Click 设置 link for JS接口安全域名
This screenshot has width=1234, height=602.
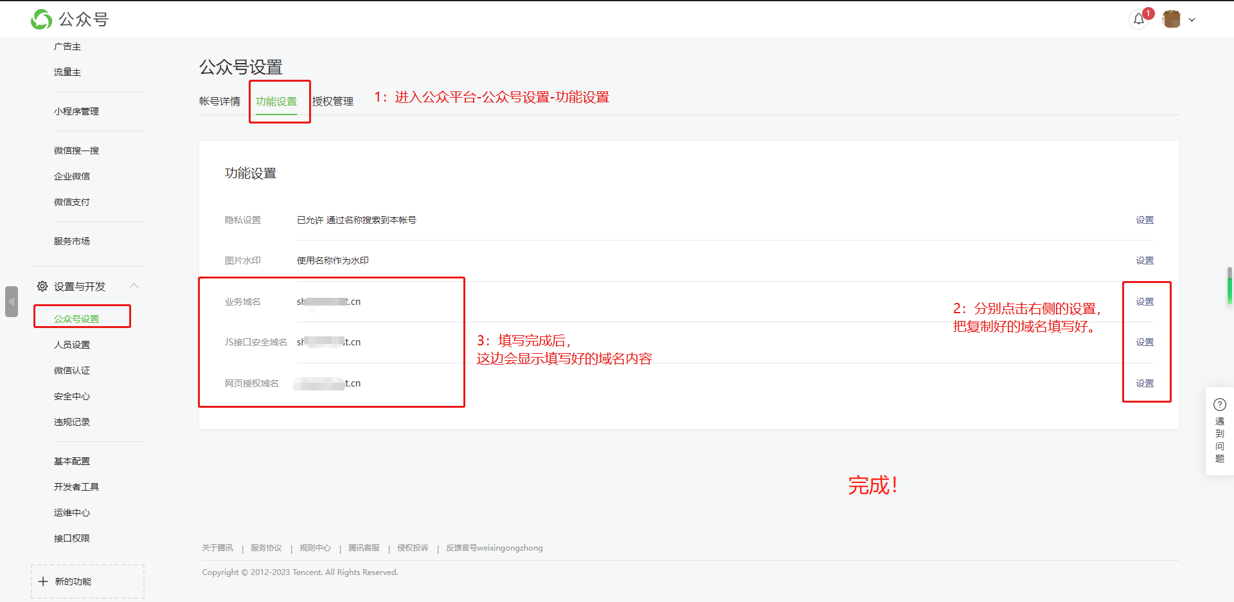click(1144, 342)
